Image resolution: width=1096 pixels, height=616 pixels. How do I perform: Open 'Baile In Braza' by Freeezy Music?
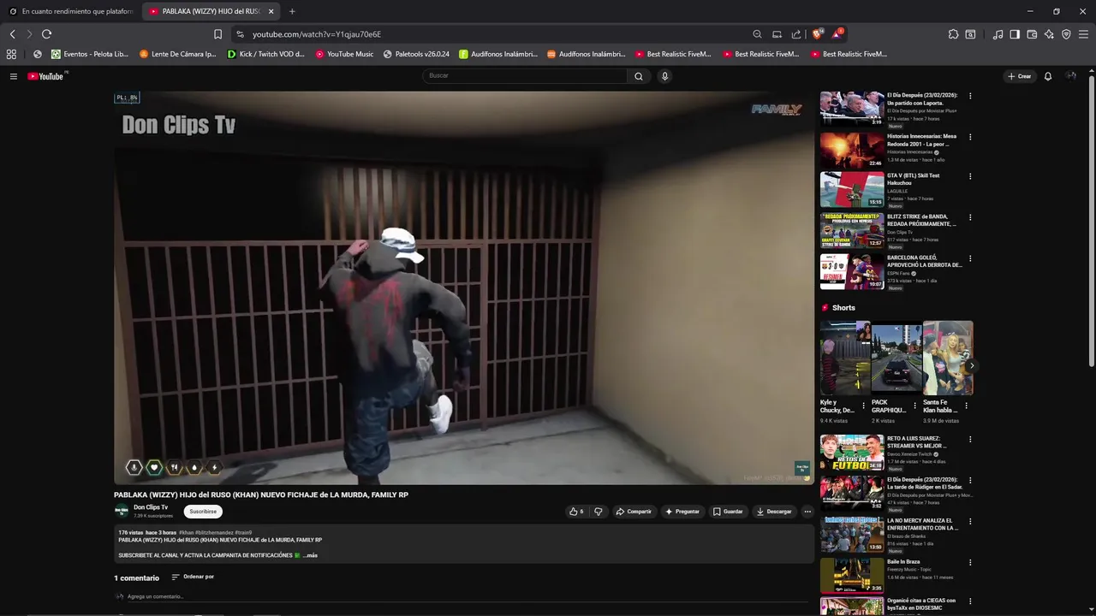click(852, 576)
